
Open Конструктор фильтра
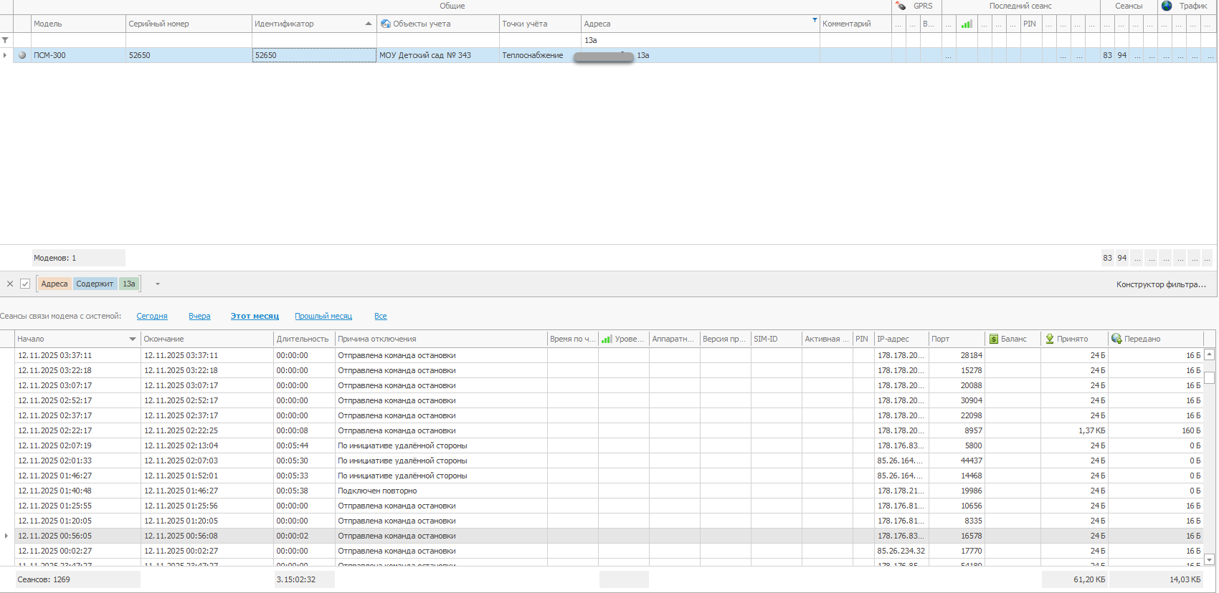1161,284
